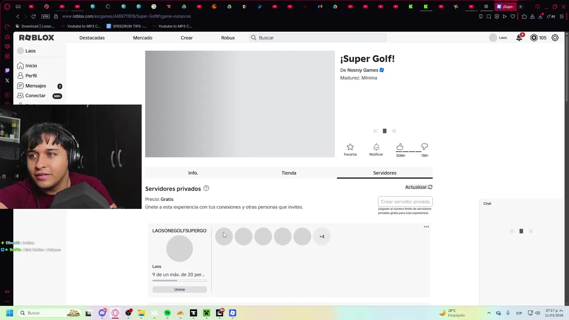This screenshot has width=569, height=320.
Task: Click the Notificar bell icon
Action: 376,147
